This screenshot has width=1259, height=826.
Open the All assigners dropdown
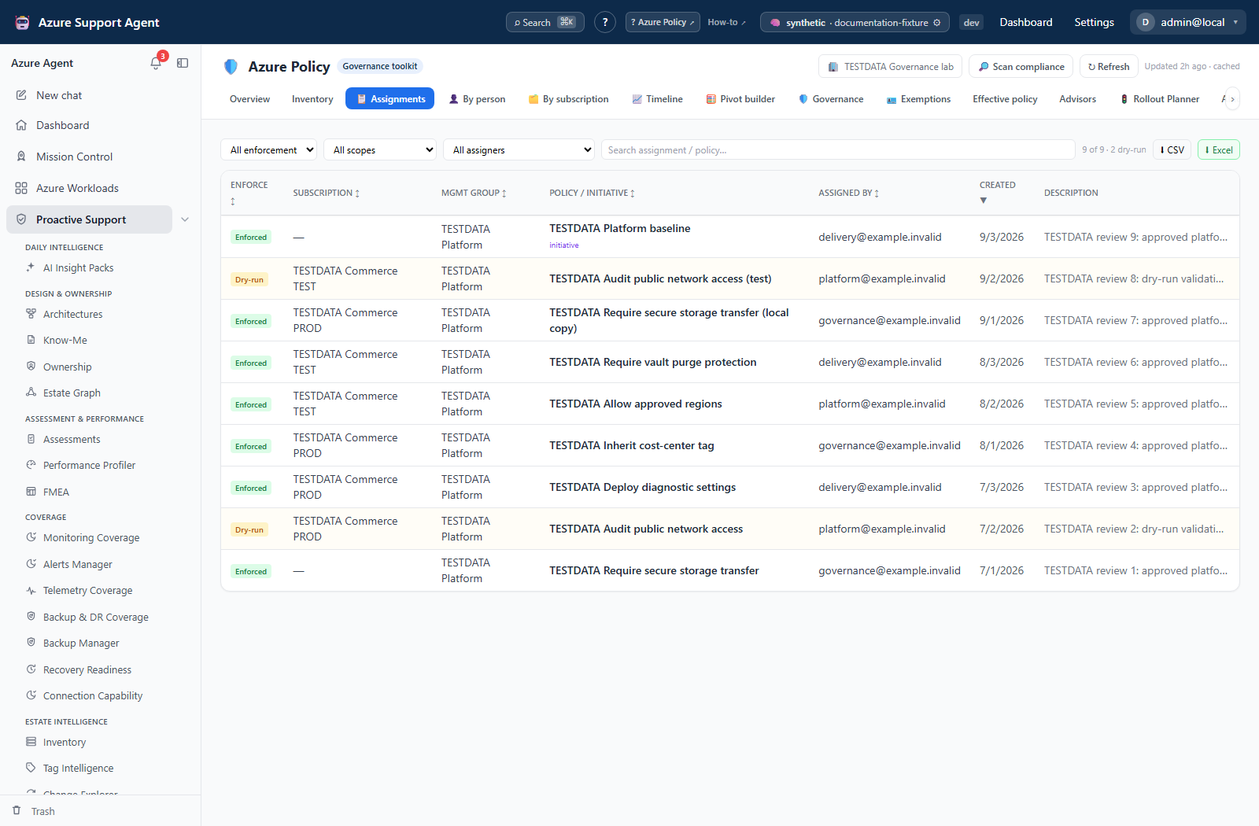(519, 149)
